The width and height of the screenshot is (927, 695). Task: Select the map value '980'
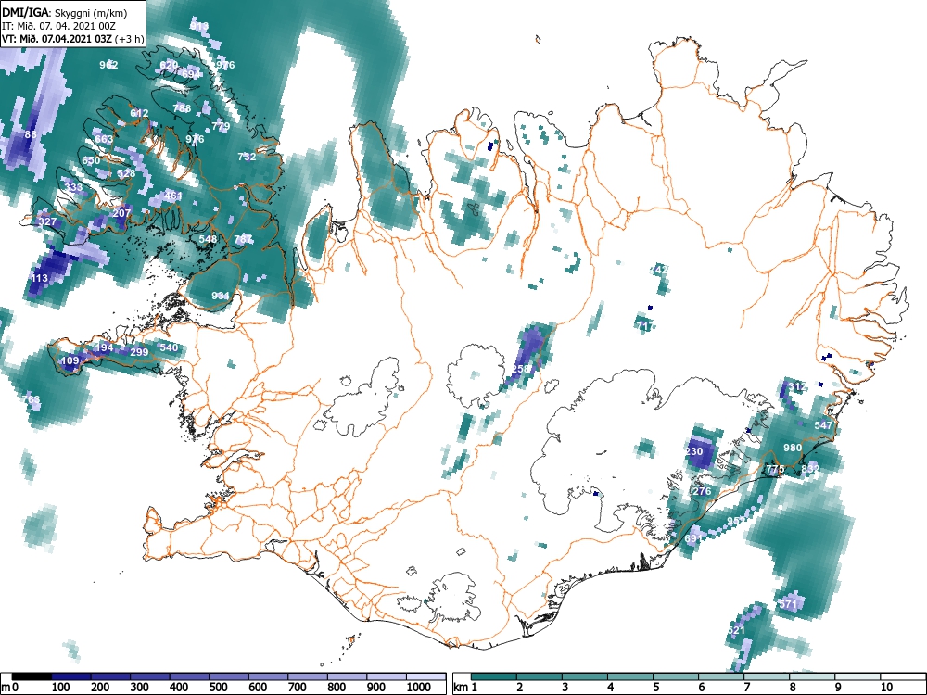pos(793,448)
